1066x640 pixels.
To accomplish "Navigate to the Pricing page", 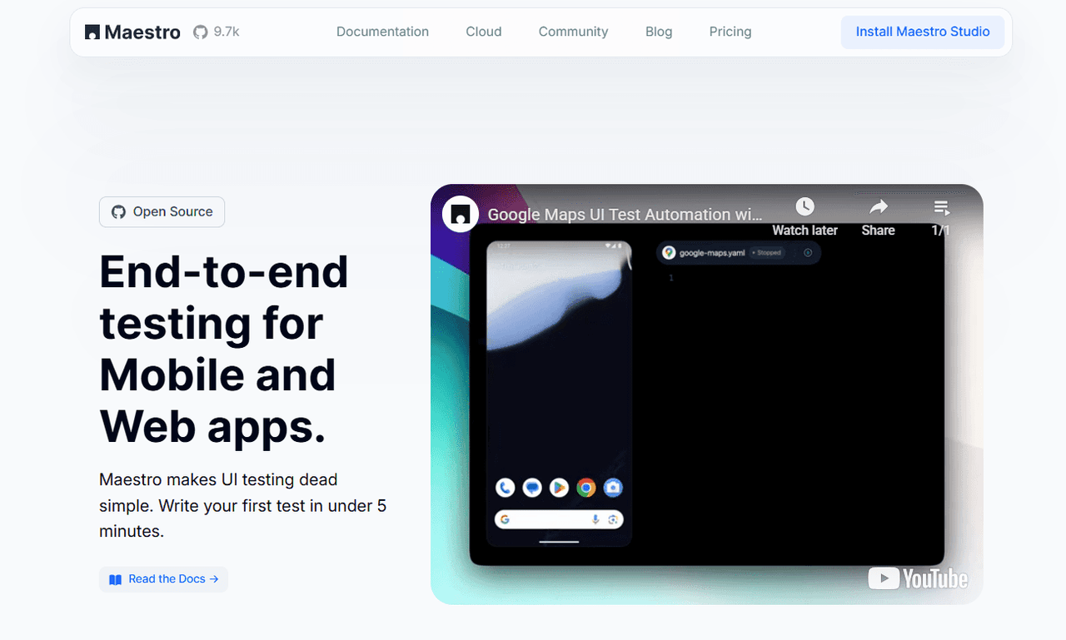I will pyautogui.click(x=730, y=32).
